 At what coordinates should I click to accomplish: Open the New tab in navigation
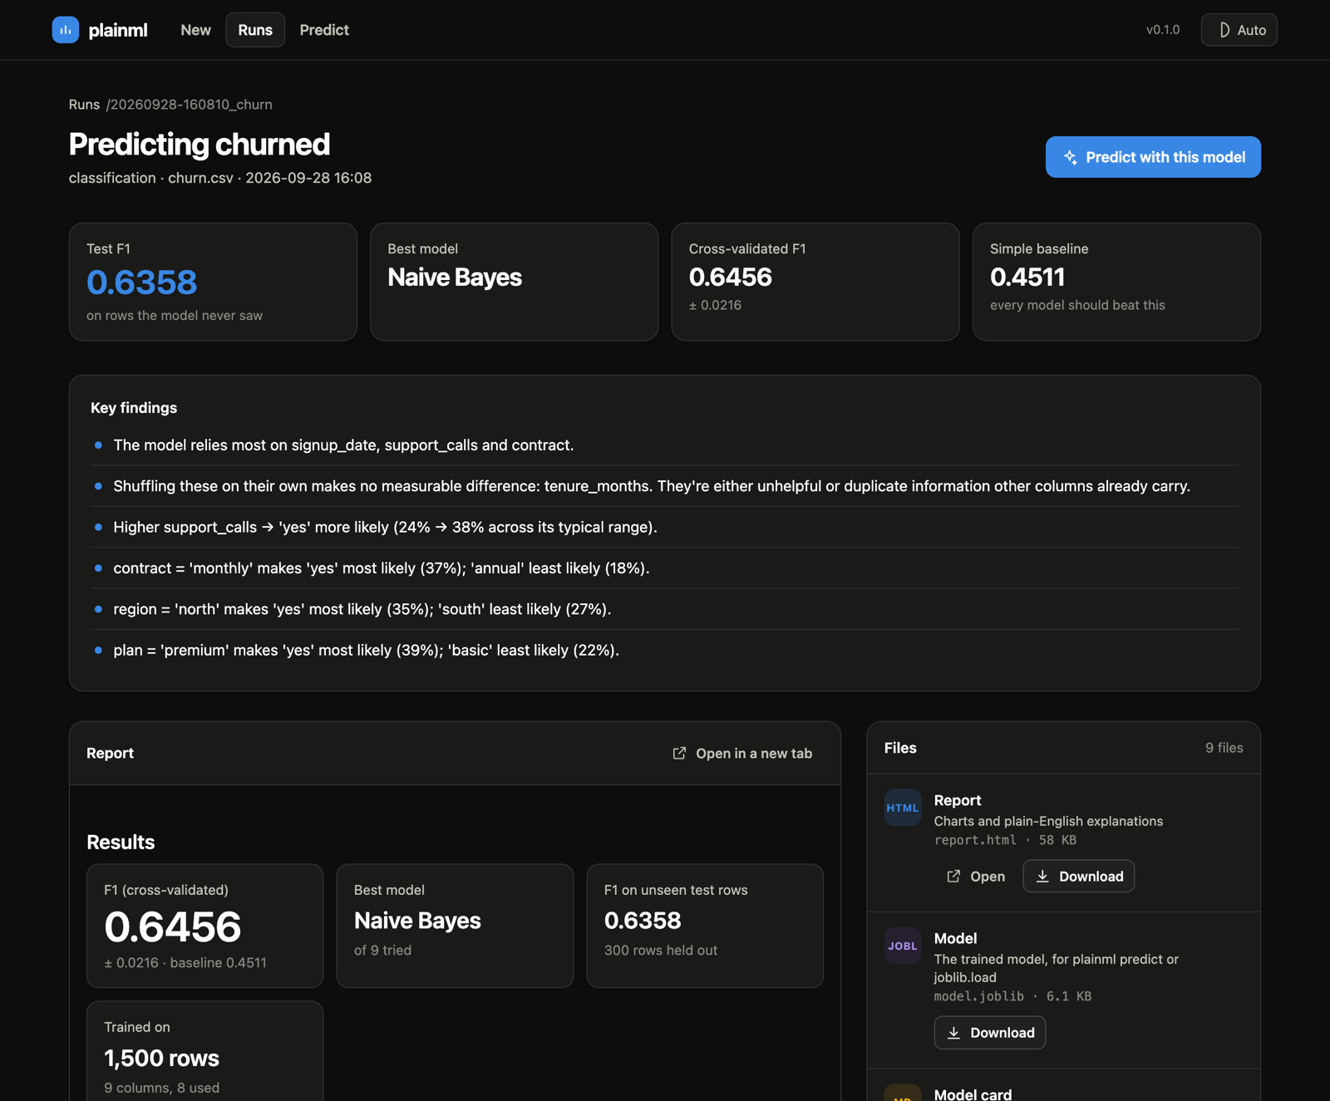(x=195, y=30)
